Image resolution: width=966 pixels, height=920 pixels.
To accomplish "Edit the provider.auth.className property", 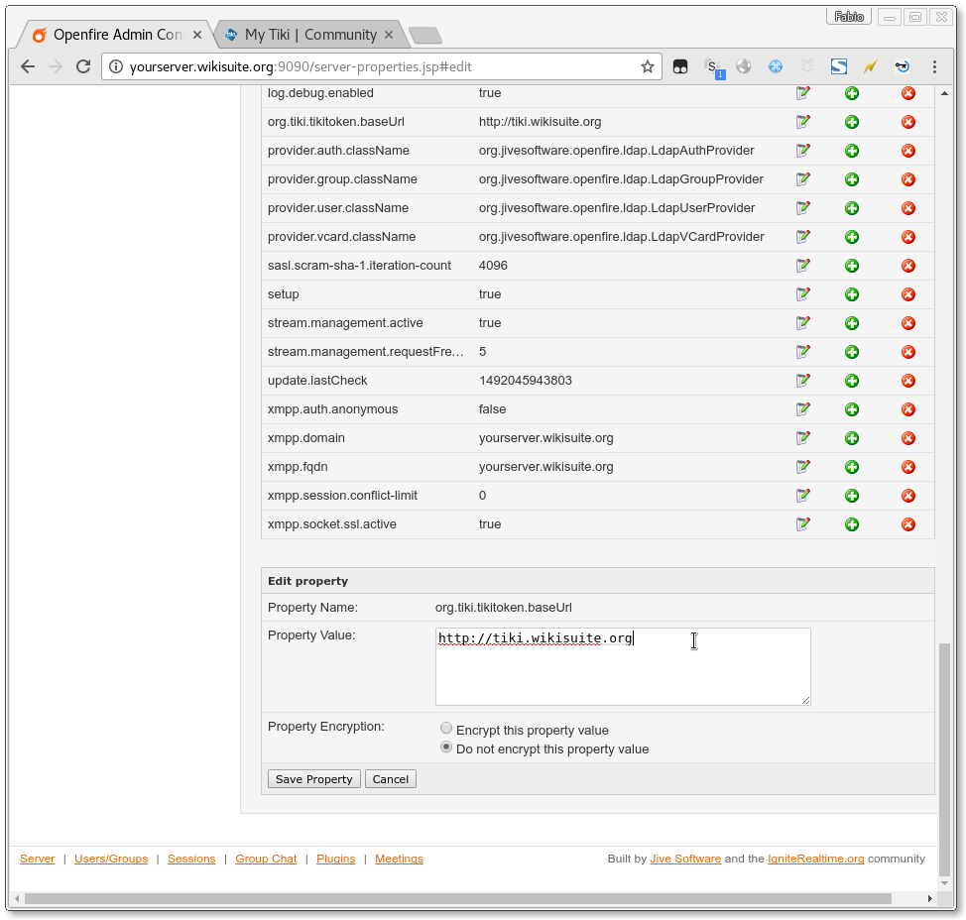I will pos(803,151).
